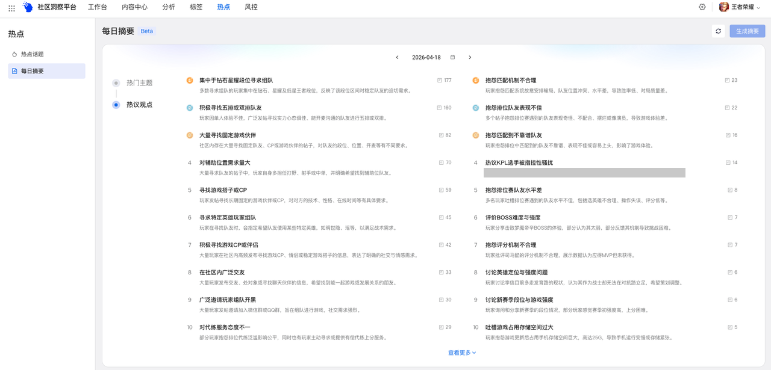Click the refresh icon next to 生成摘要
This screenshot has height=370, width=771.
point(718,31)
